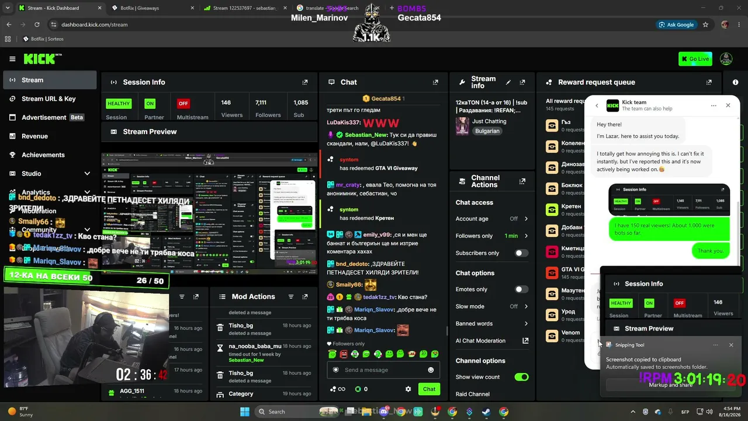Expand the Community sidebar section
The image size is (748, 421).
87,230
